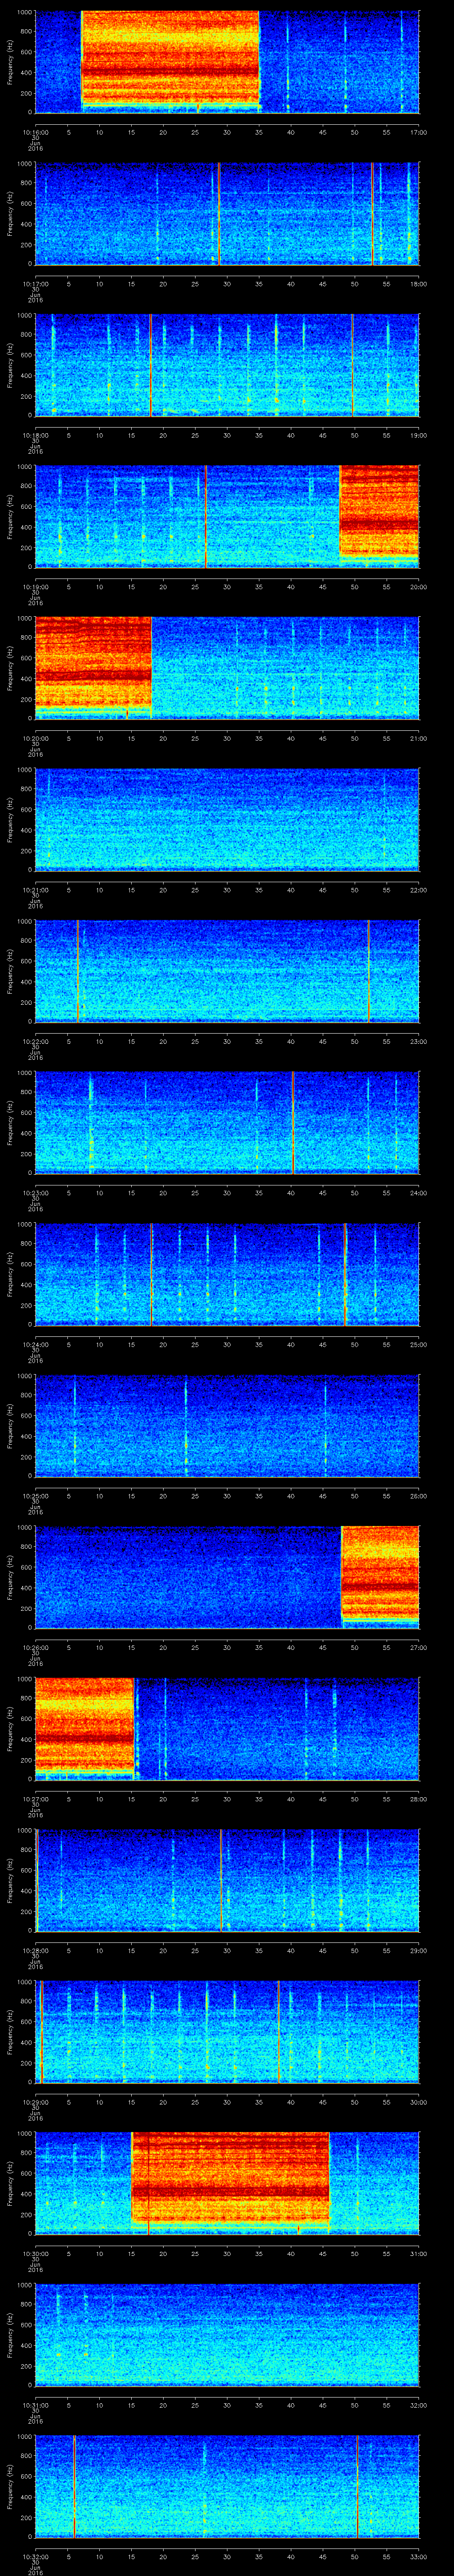Open the spectrogram panel starting at 10:18:00
Screen dimensions: 454x2576
pos(227,365)
